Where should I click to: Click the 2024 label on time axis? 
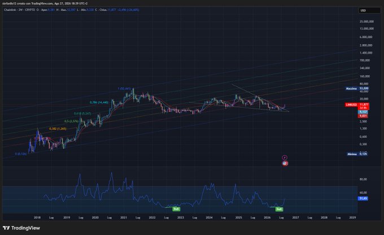pos(209,217)
